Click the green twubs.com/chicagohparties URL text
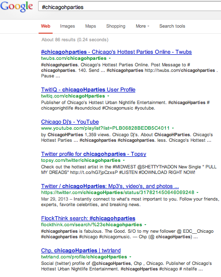221x277 pixels. click(x=74, y=58)
